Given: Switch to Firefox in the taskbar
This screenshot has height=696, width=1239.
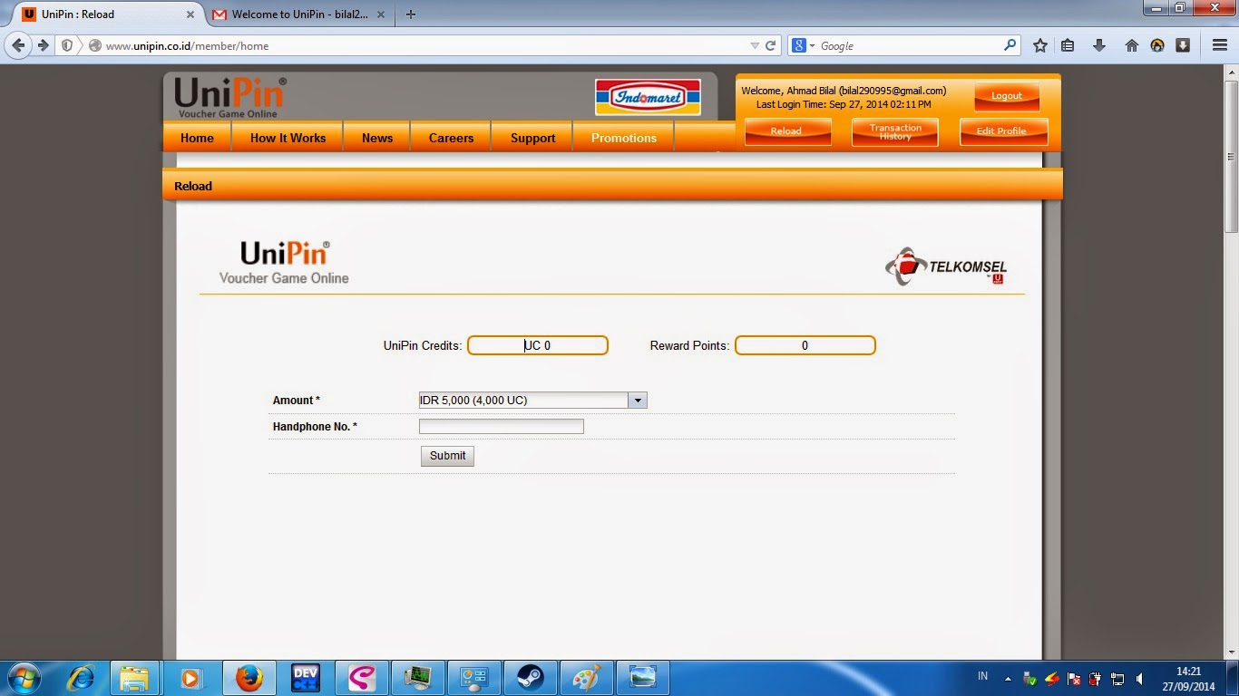Looking at the screenshot, I should (x=249, y=678).
